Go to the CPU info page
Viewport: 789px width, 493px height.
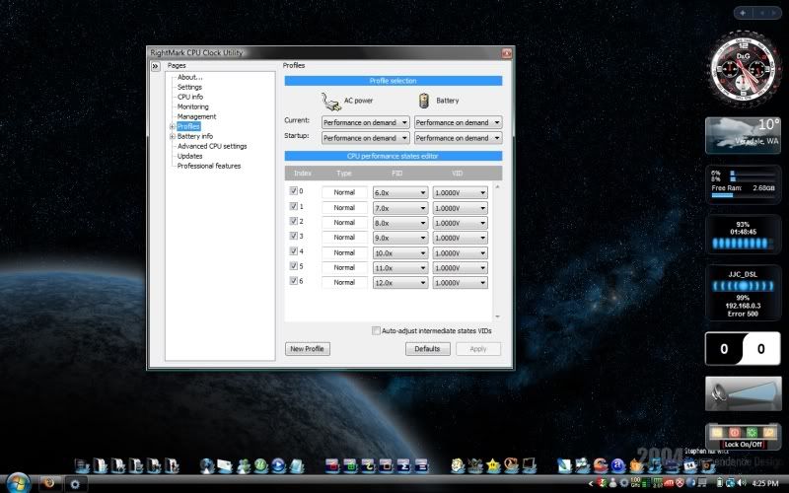[x=190, y=97]
